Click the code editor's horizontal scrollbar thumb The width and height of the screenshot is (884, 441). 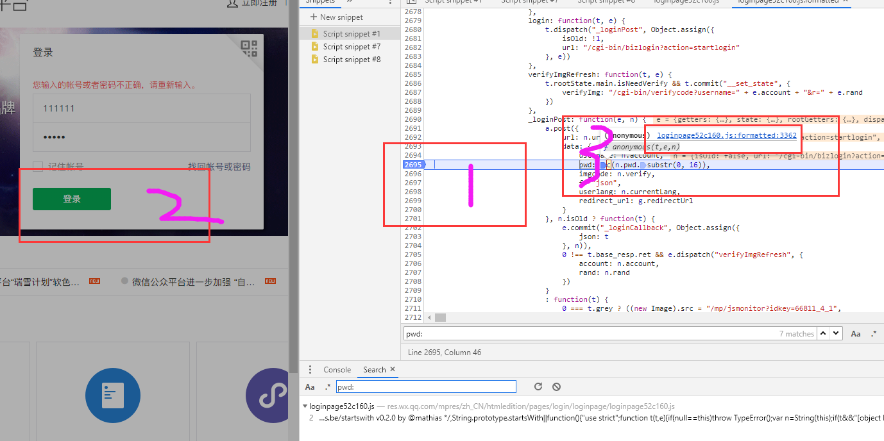[440, 317]
